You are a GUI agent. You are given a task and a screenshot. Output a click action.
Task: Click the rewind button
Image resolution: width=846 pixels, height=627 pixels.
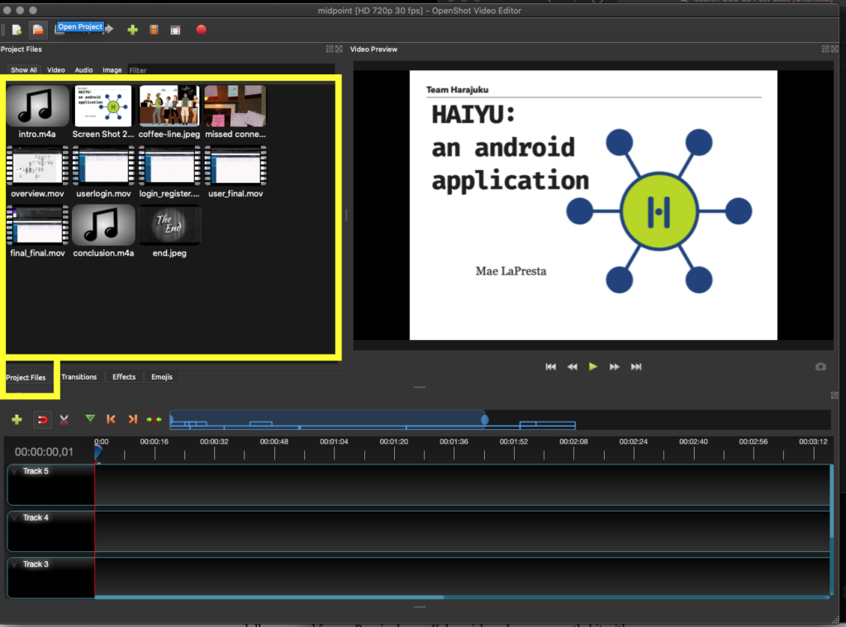pyautogui.click(x=572, y=367)
